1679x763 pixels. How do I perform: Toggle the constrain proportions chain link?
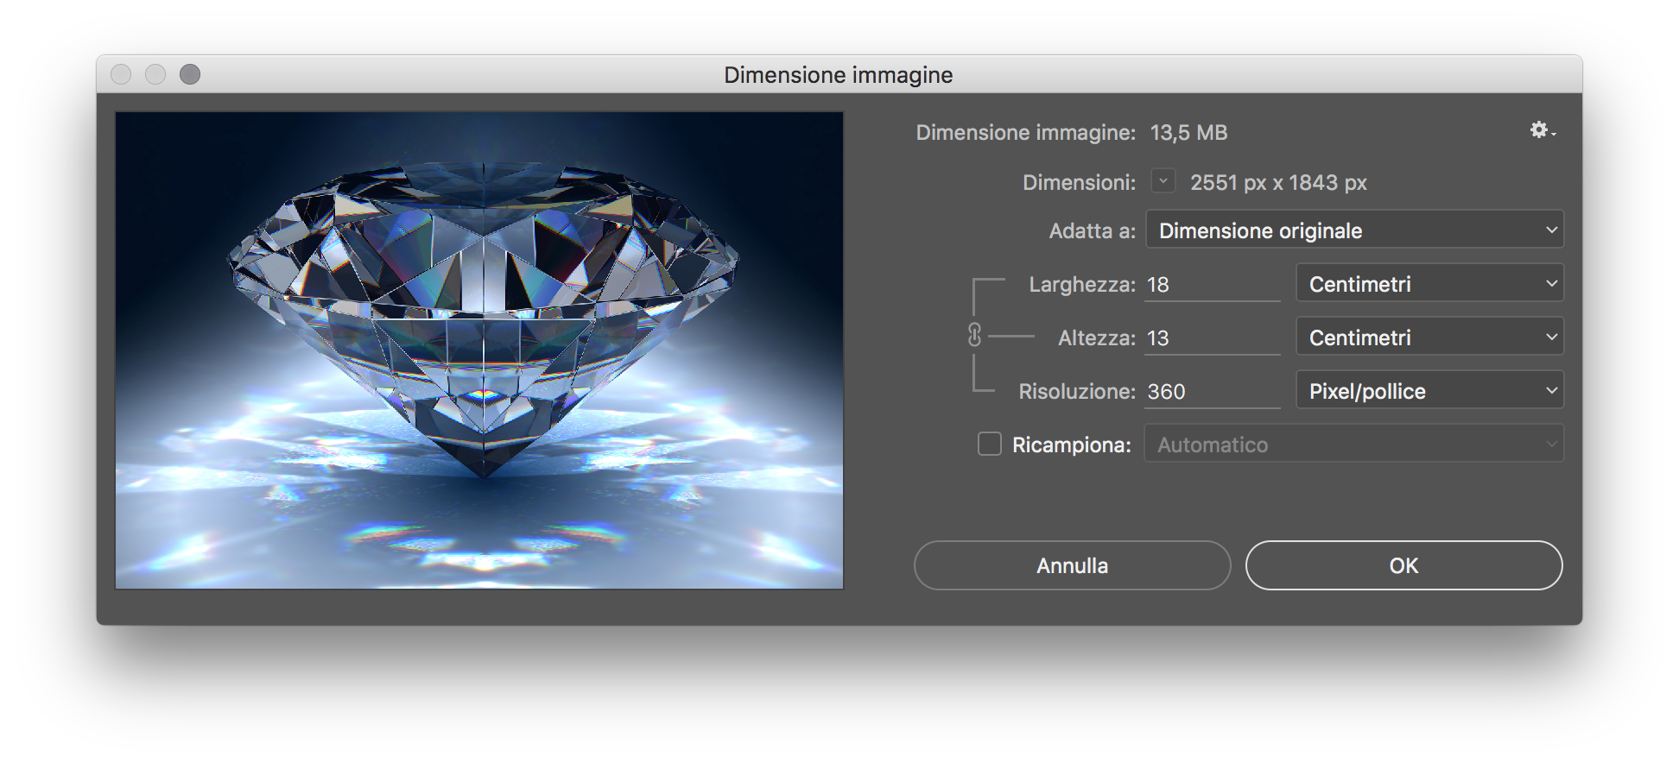click(x=974, y=336)
